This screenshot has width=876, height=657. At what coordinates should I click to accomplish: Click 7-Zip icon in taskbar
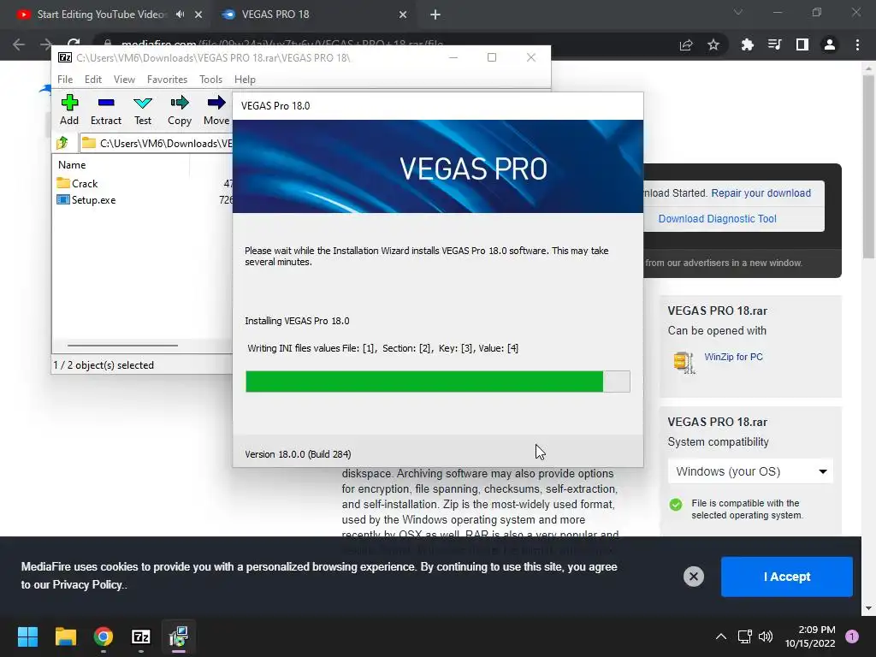(x=141, y=636)
